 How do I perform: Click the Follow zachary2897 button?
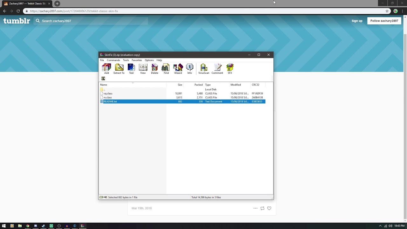click(x=384, y=21)
